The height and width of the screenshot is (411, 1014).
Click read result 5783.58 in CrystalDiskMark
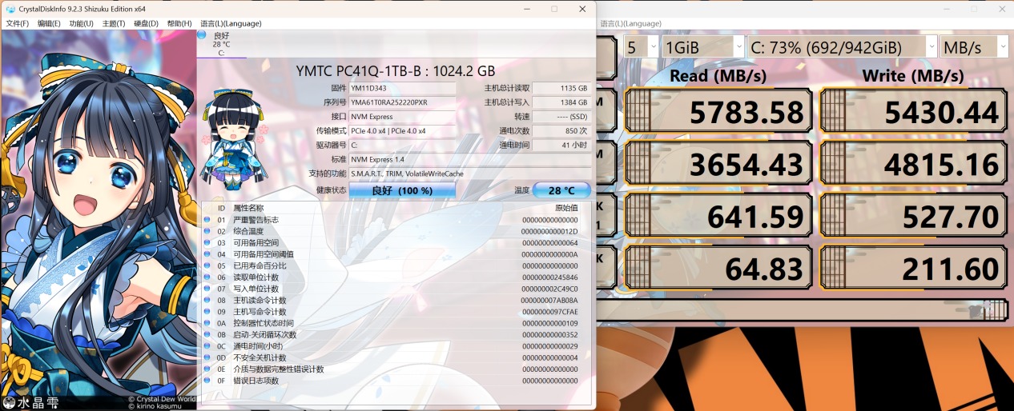pos(718,113)
